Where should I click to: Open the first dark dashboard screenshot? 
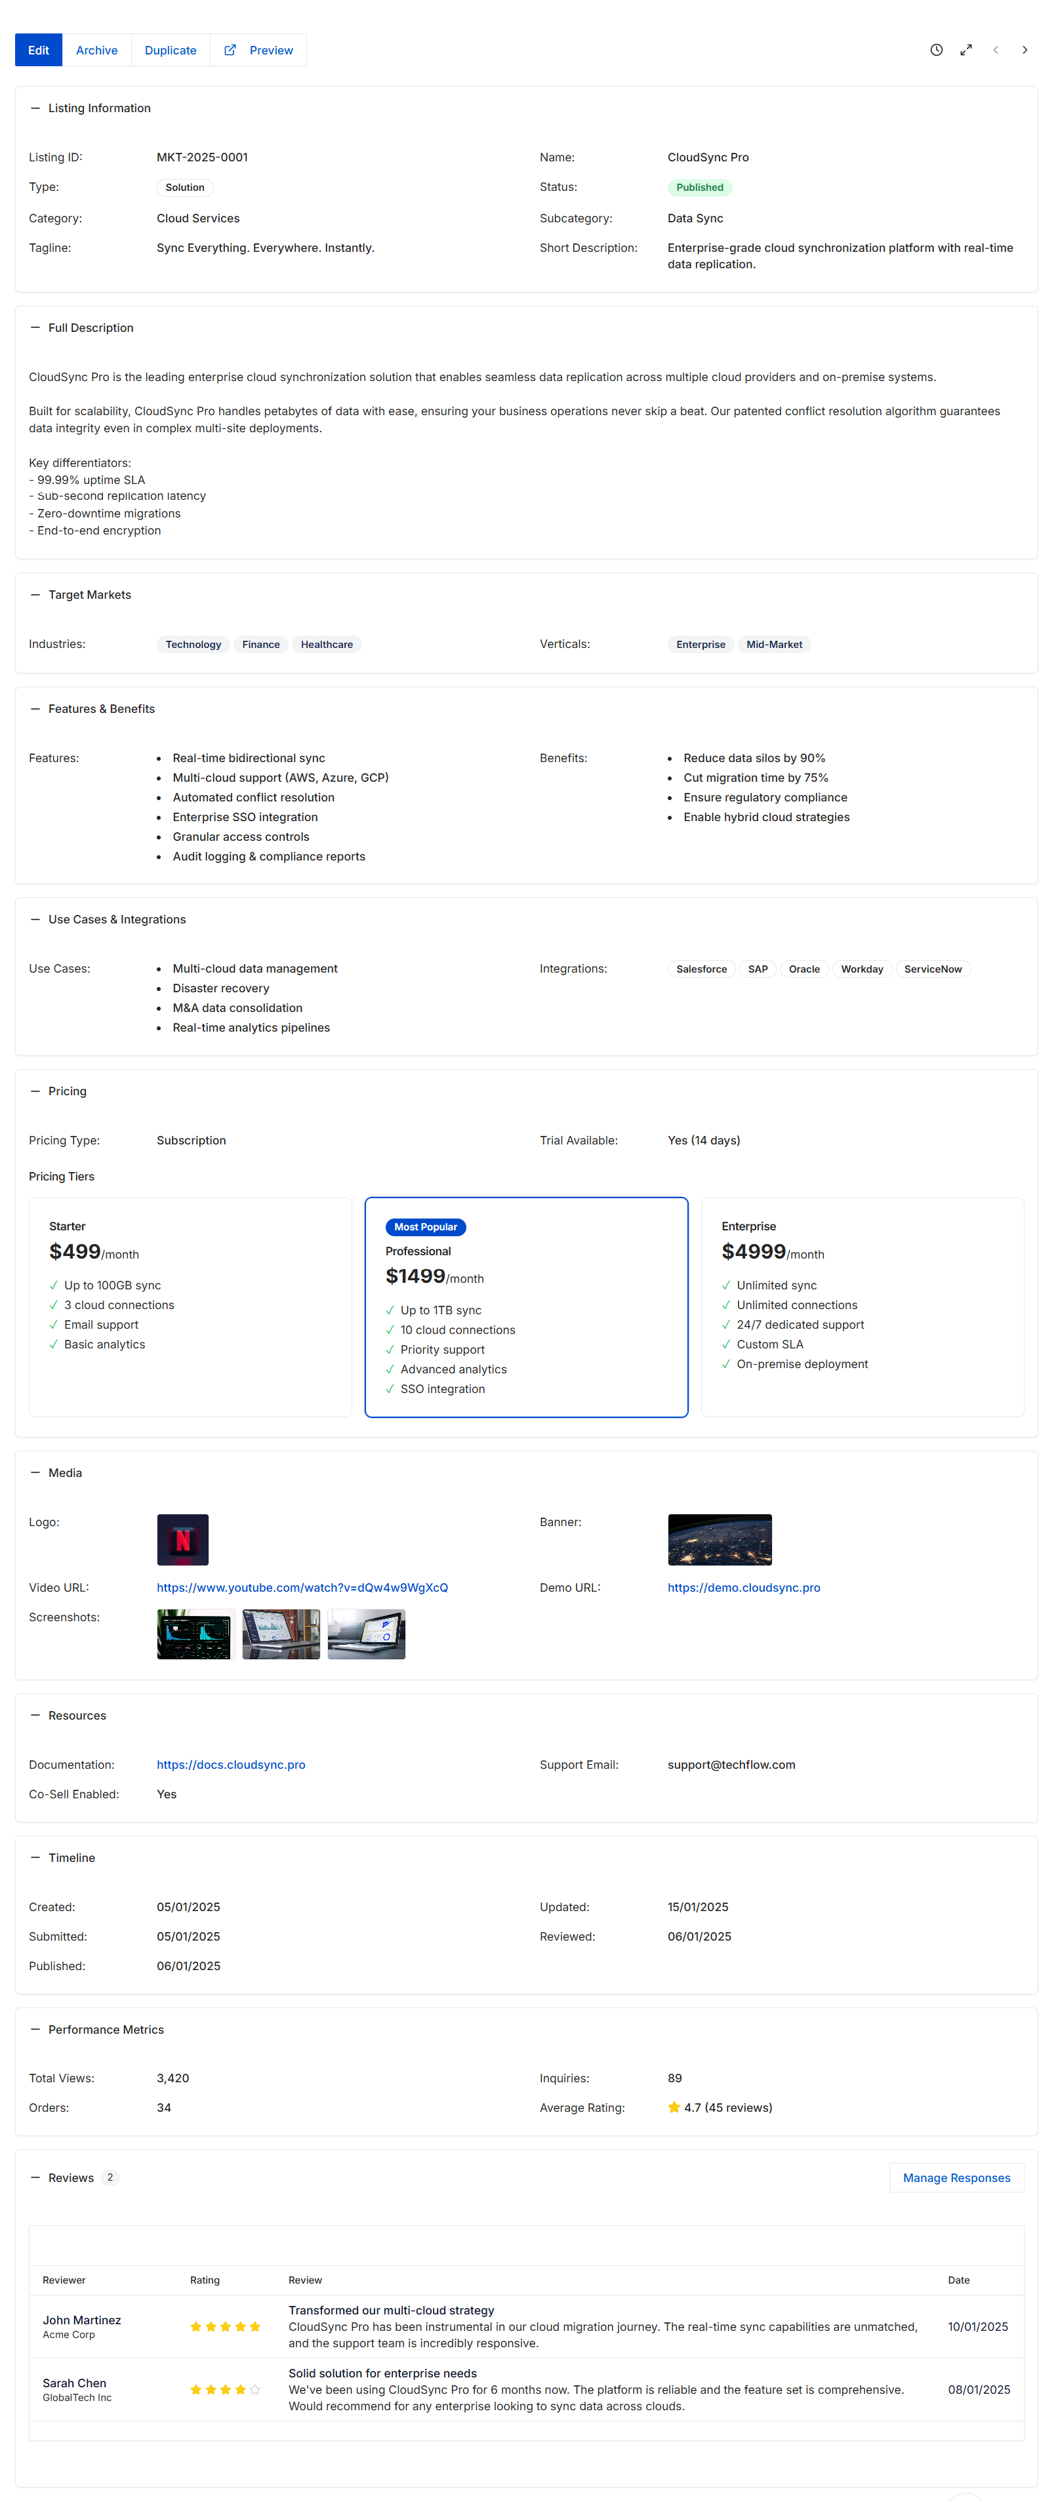pos(194,1634)
